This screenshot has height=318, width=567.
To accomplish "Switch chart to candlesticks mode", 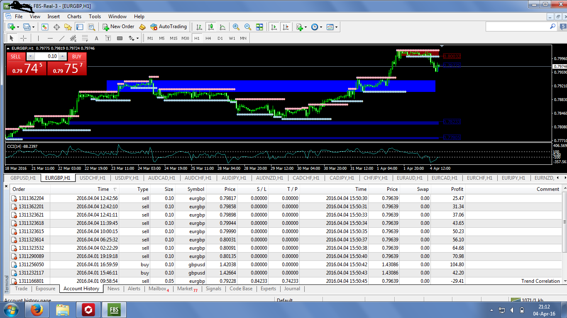I will tap(211, 27).
